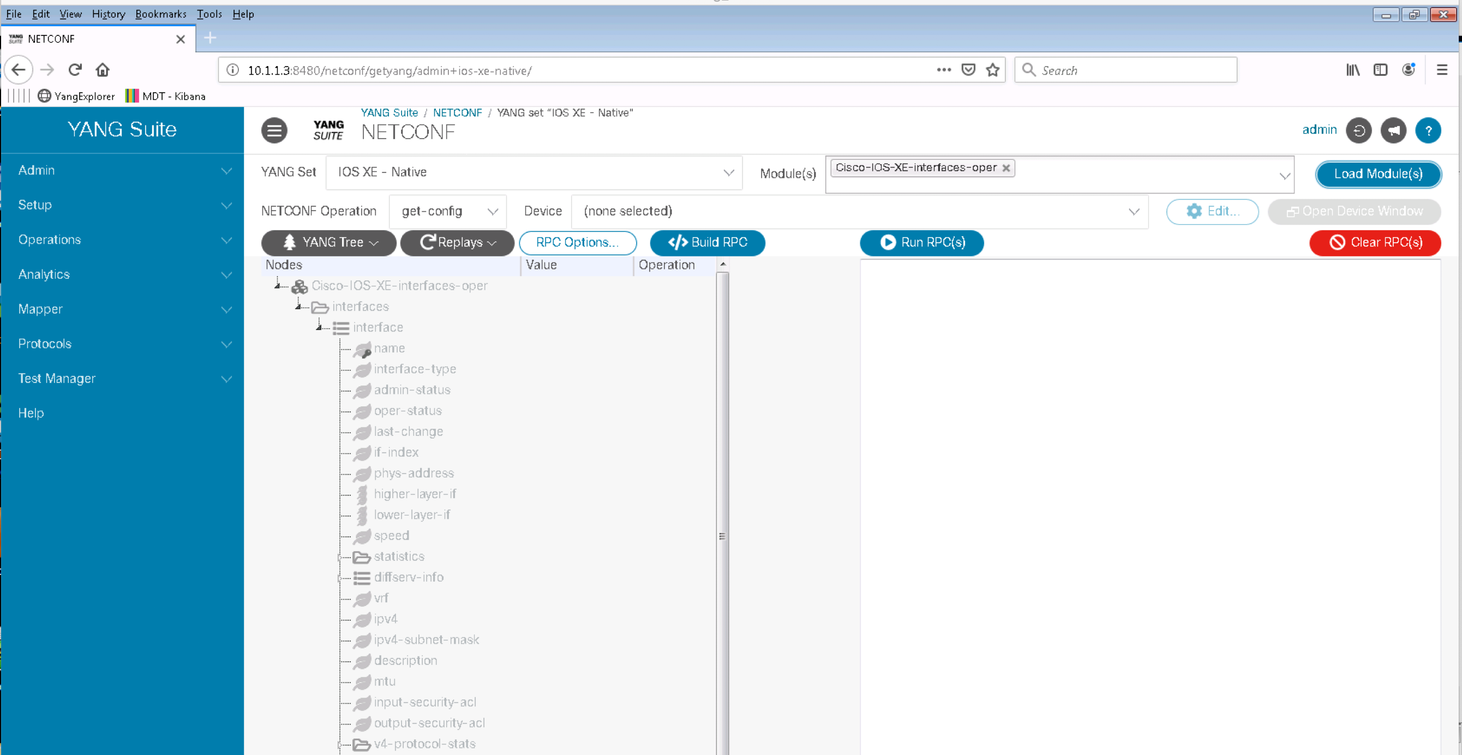Click the logout icon next to admin
Screen dimensions: 1462x755
(x=1359, y=130)
